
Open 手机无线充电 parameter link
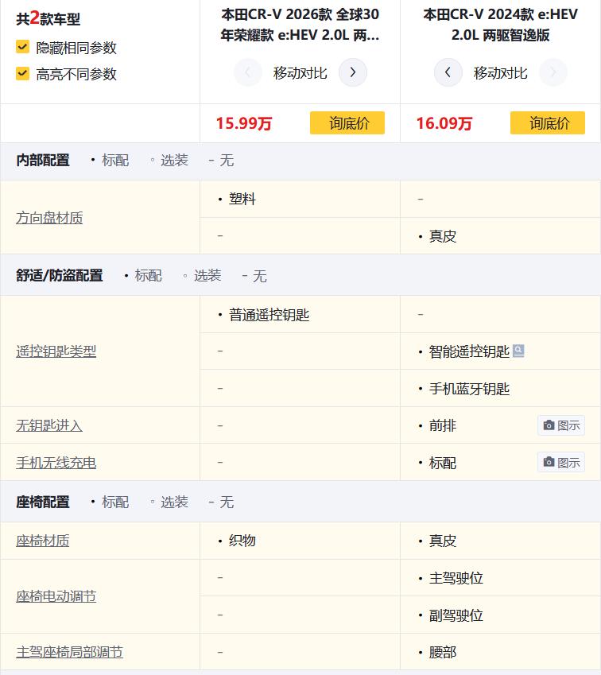point(56,463)
